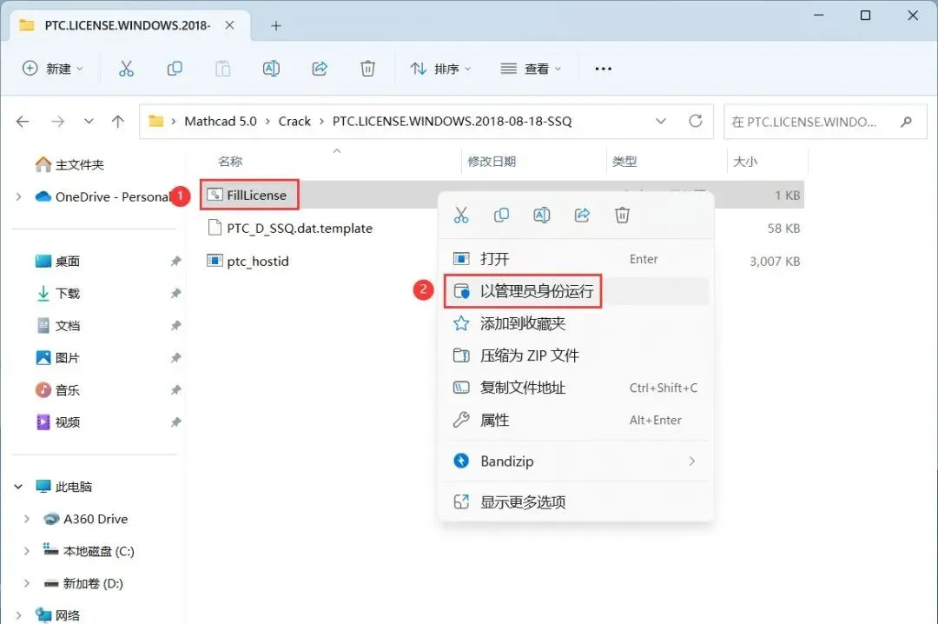The width and height of the screenshot is (938, 624).
Task: Click the search box for this folder
Action: coord(825,122)
